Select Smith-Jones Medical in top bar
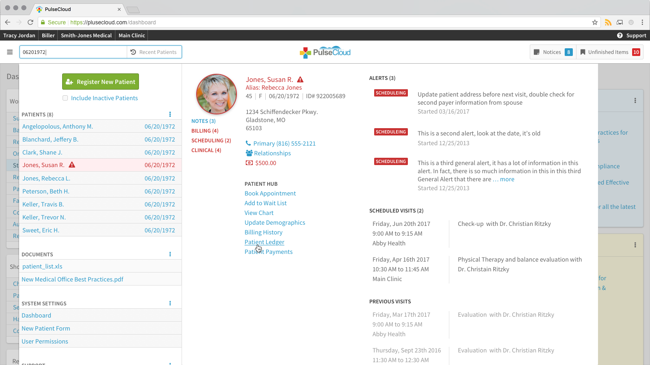 (86, 35)
